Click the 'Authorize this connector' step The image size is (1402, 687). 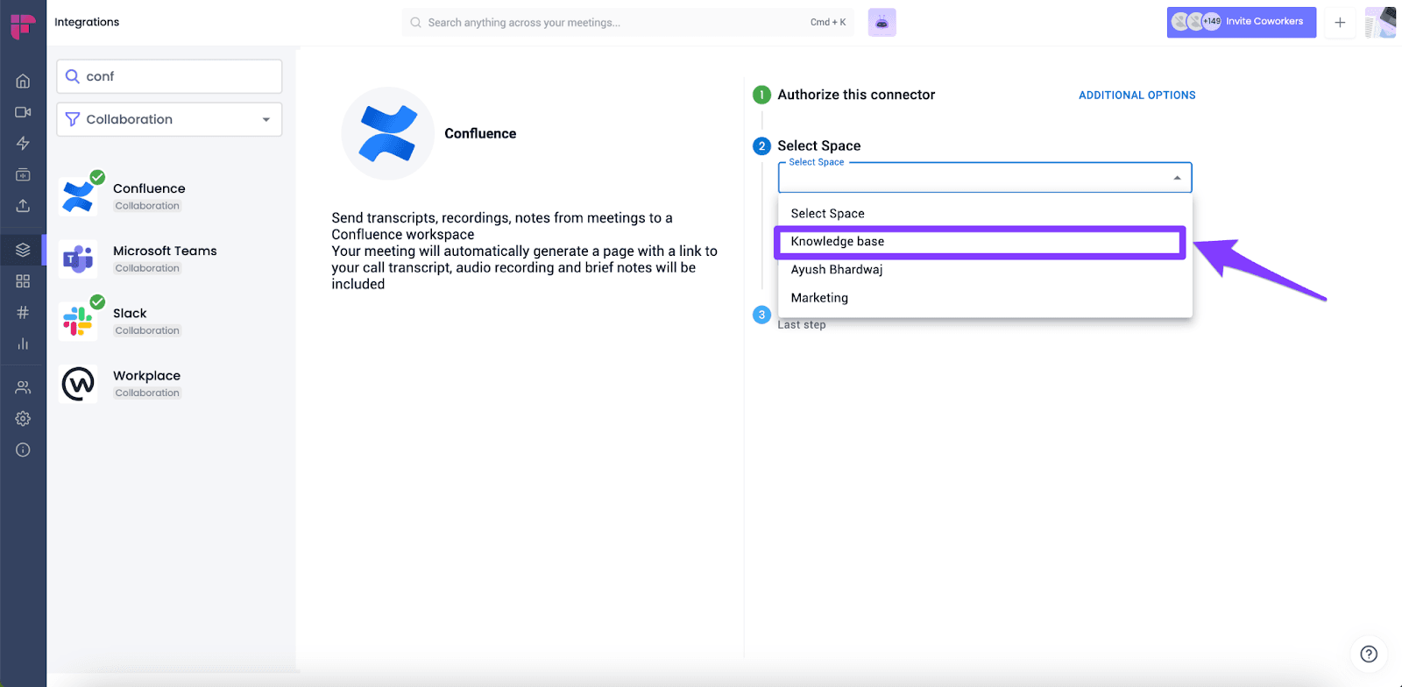[x=856, y=95]
